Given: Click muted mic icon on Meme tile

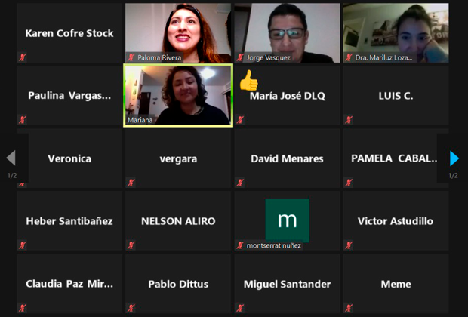Looking at the screenshot, I should tap(349, 308).
